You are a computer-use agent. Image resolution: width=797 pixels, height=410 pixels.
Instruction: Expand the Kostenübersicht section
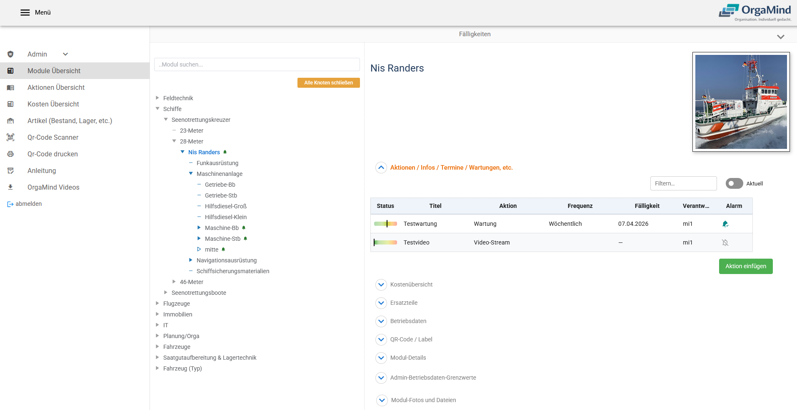pos(381,284)
